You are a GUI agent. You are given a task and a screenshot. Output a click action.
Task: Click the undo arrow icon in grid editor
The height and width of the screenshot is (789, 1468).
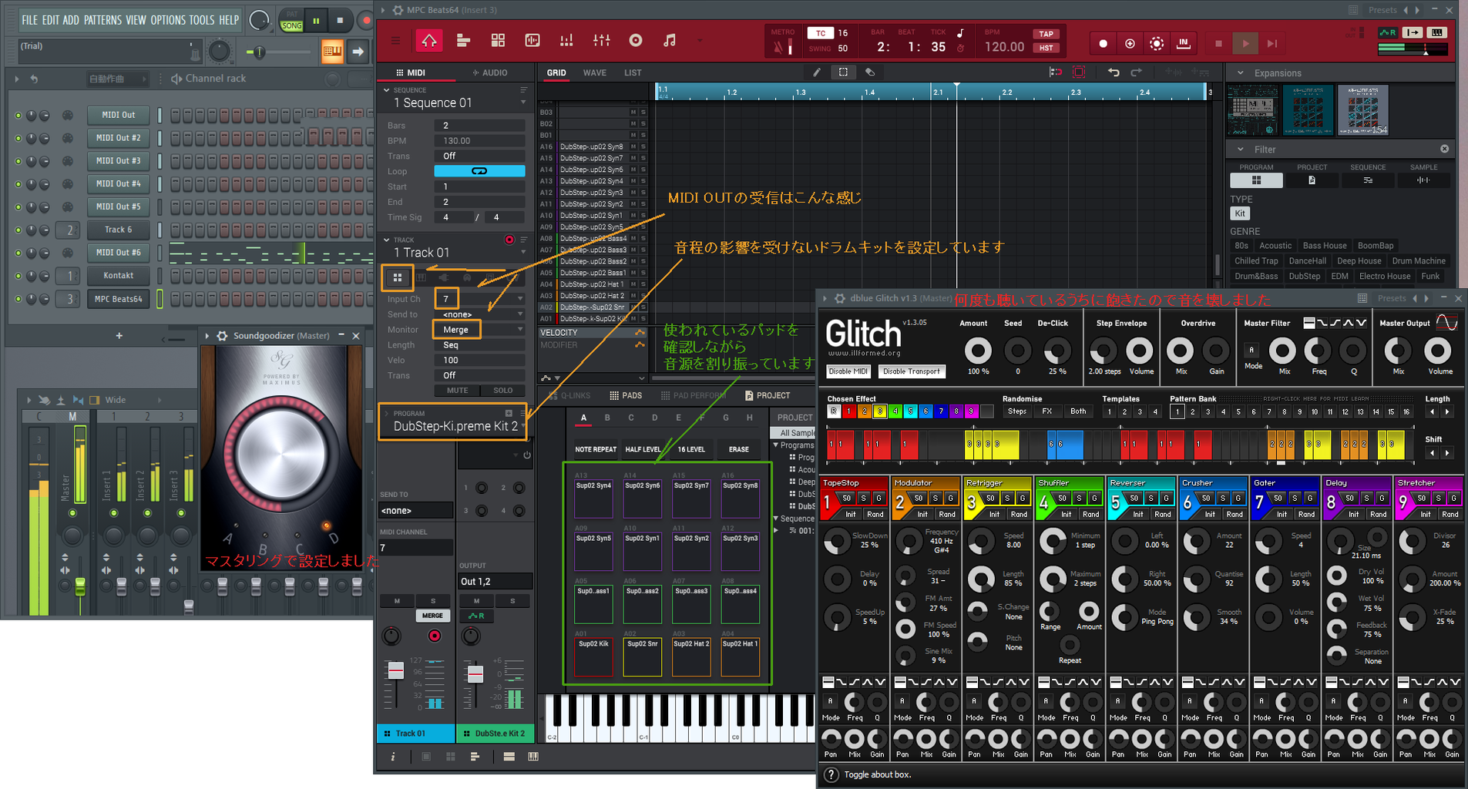[x=1113, y=72]
